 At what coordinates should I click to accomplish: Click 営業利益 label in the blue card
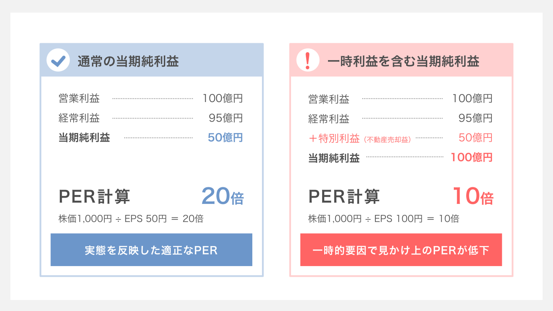pos(79,98)
